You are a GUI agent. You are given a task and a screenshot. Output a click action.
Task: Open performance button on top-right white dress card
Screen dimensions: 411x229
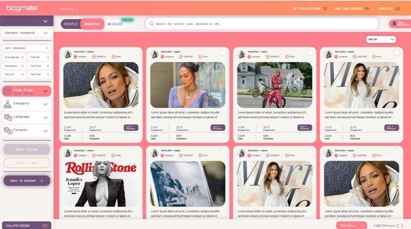pyautogui.click(x=392, y=128)
